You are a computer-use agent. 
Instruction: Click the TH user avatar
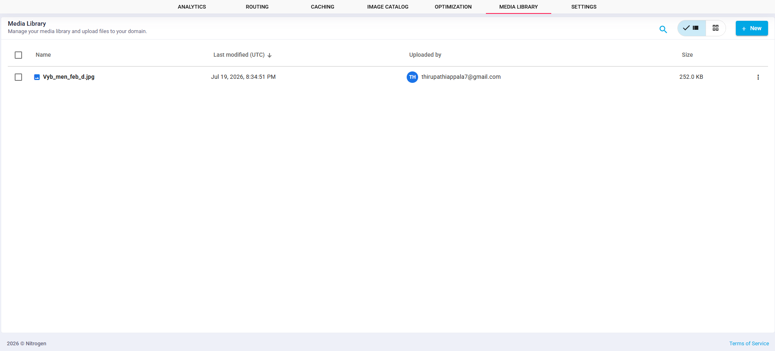coord(412,77)
